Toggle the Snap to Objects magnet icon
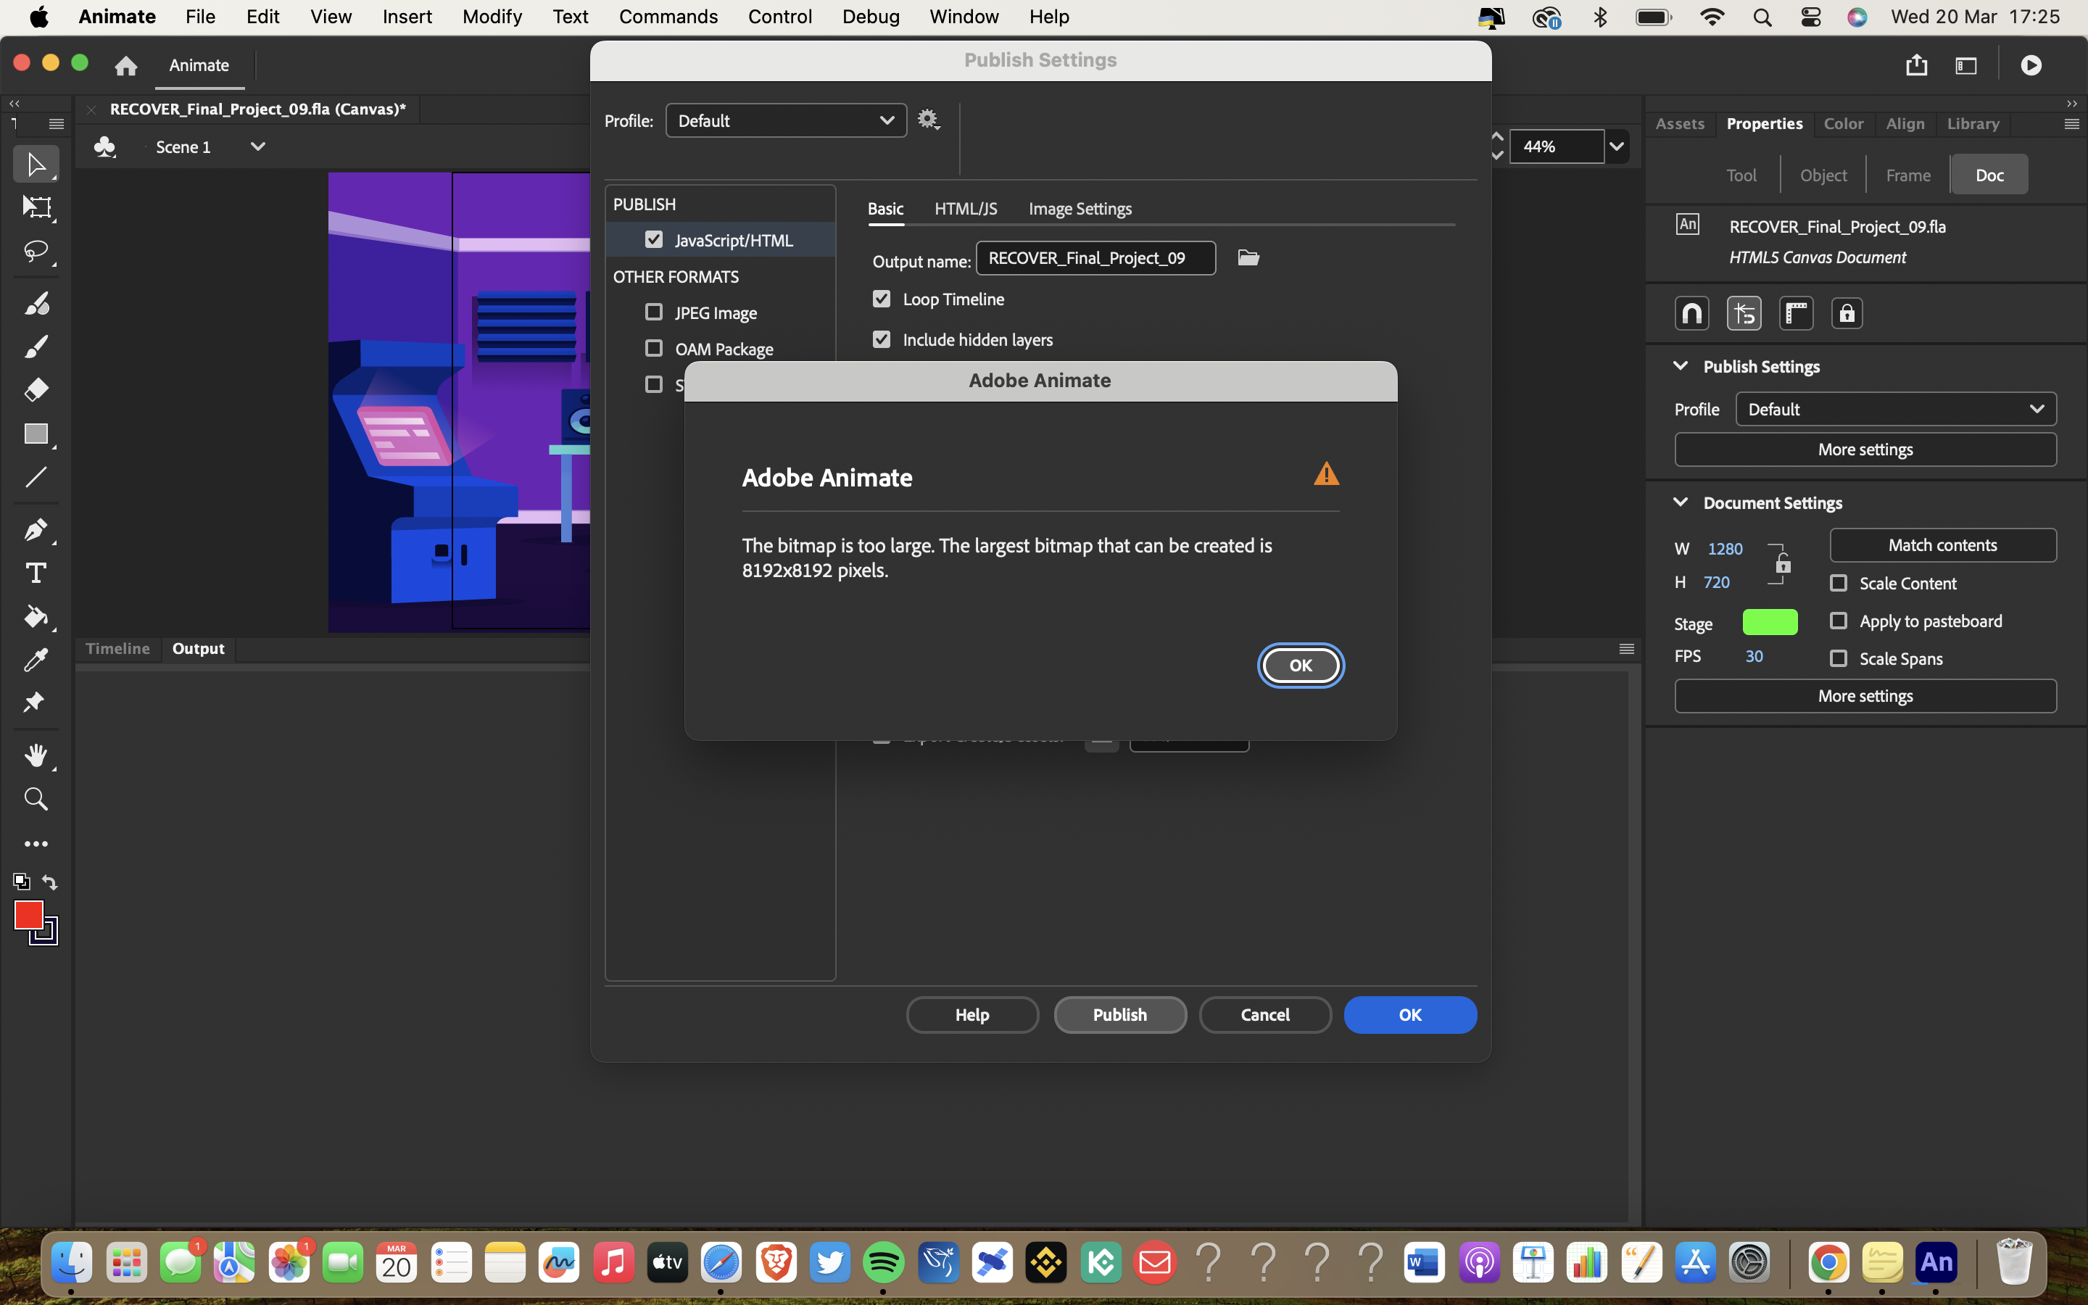This screenshot has height=1305, width=2088. (x=1691, y=312)
